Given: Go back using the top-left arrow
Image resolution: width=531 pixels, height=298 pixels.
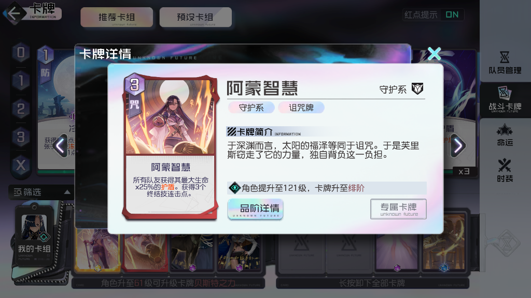Looking at the screenshot, I should [14, 13].
